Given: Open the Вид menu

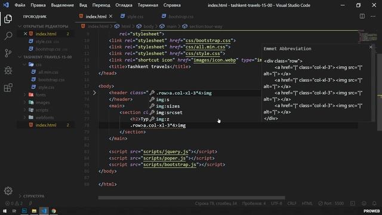Looking at the screenshot, I should pyautogui.click(x=83, y=5).
